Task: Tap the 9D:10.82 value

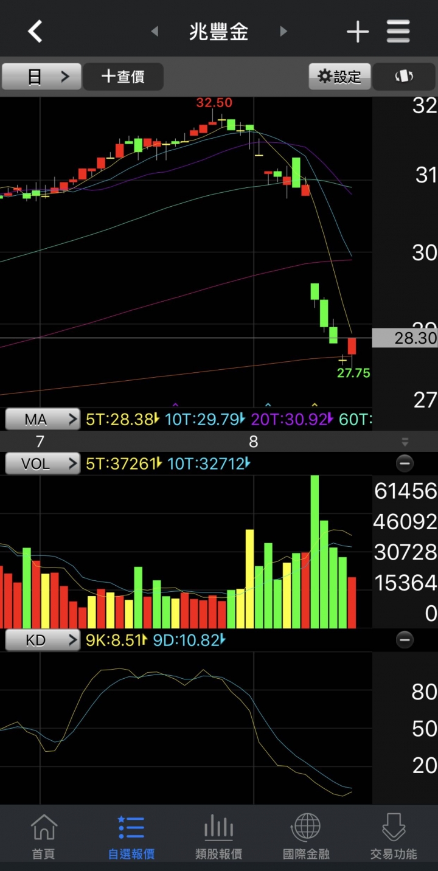Action: pyautogui.click(x=189, y=640)
